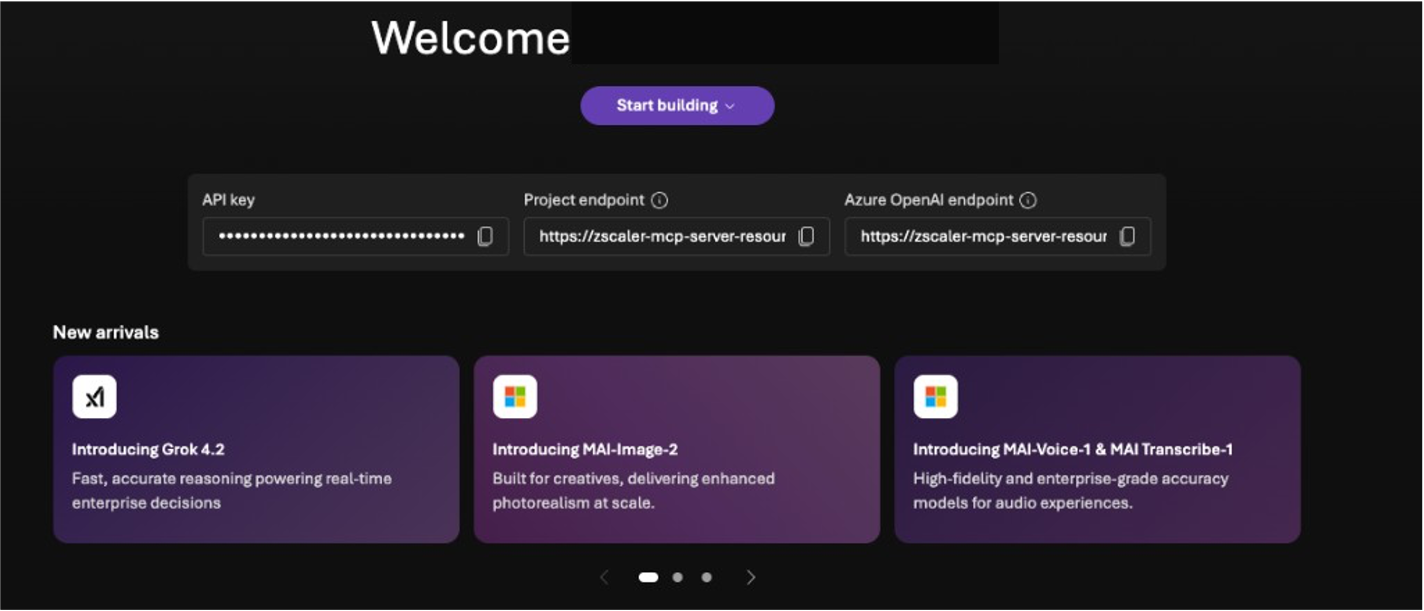
Task: Click the Project endpoint label
Action: (585, 200)
